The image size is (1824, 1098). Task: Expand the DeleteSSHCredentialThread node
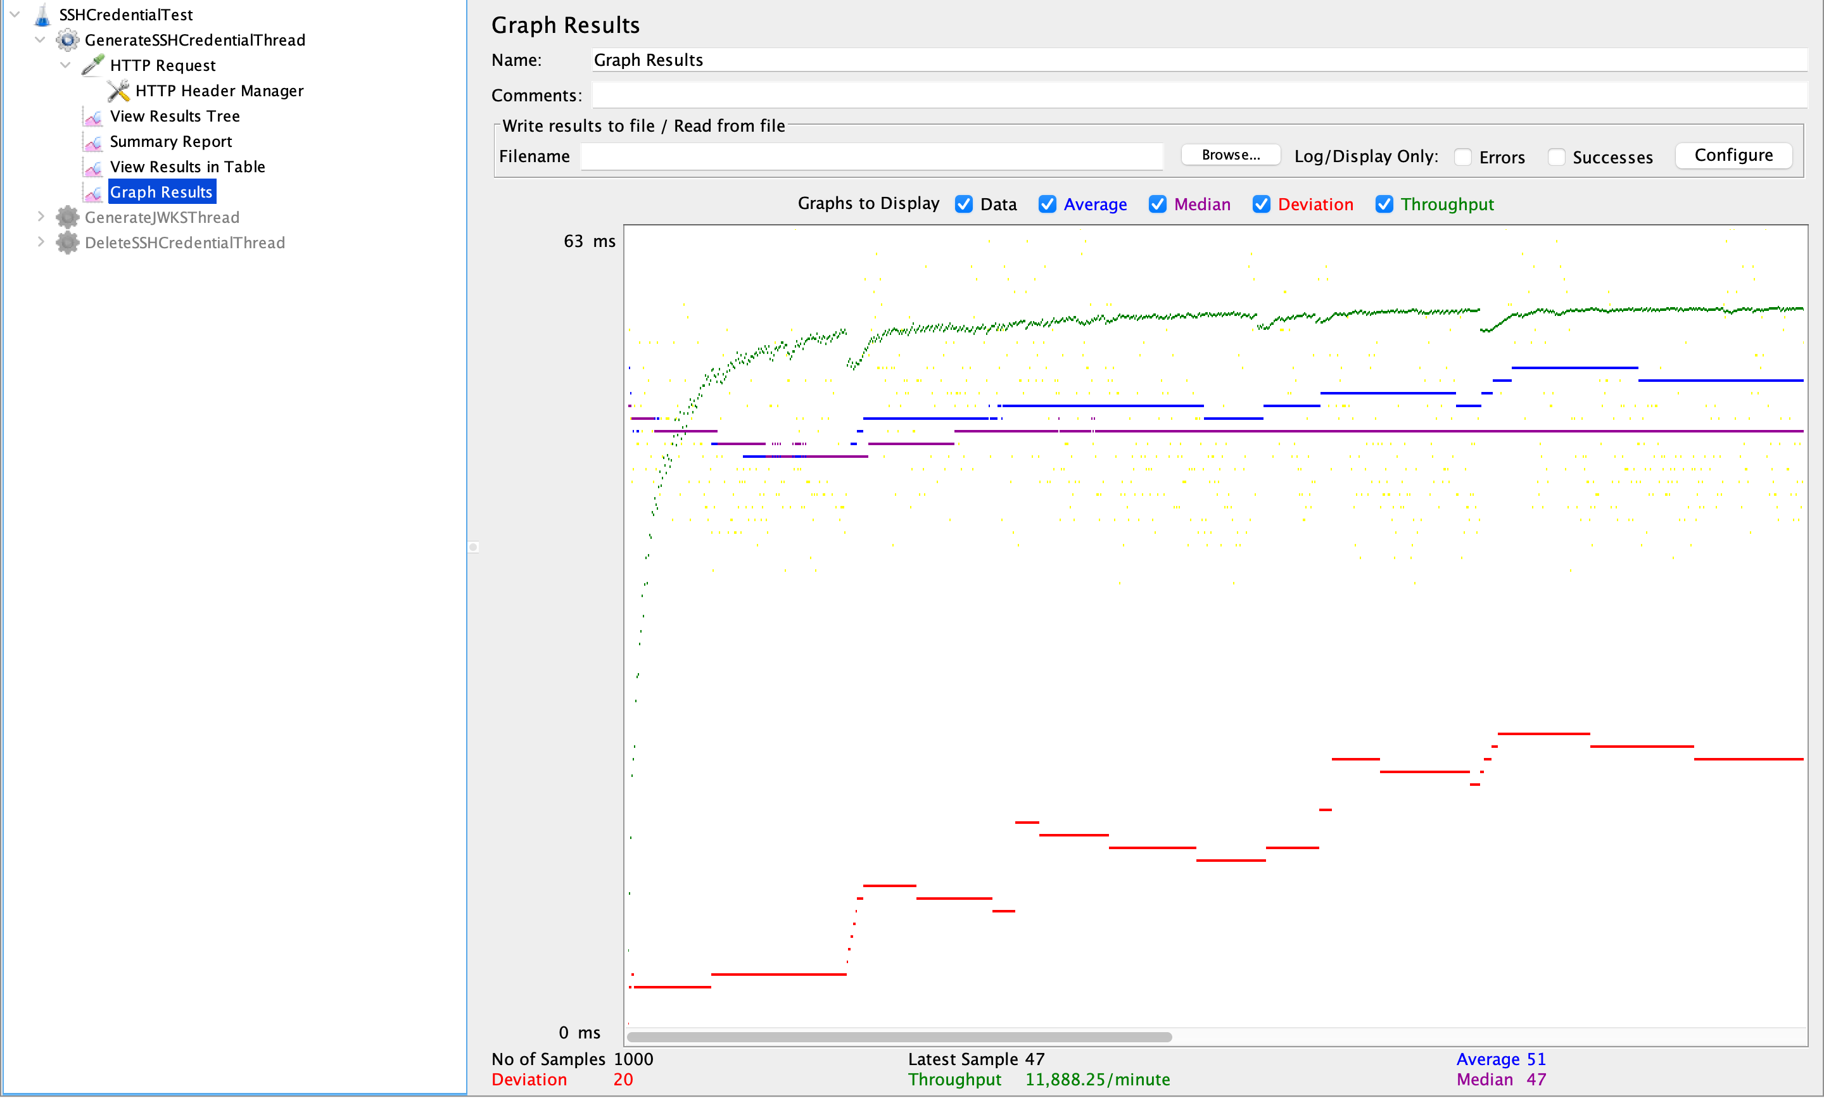tap(41, 242)
